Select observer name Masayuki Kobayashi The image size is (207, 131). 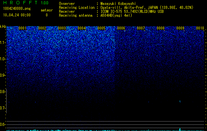pyautogui.click(x=118, y=4)
